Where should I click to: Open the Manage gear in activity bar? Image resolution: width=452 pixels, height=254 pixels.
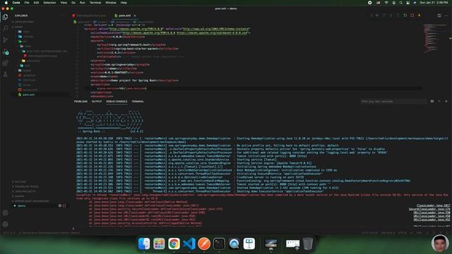(5, 224)
